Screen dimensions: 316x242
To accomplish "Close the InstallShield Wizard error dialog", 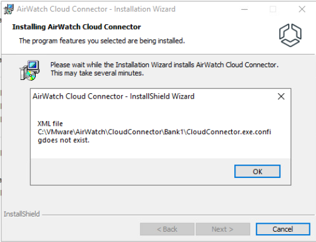I will [281, 96].
